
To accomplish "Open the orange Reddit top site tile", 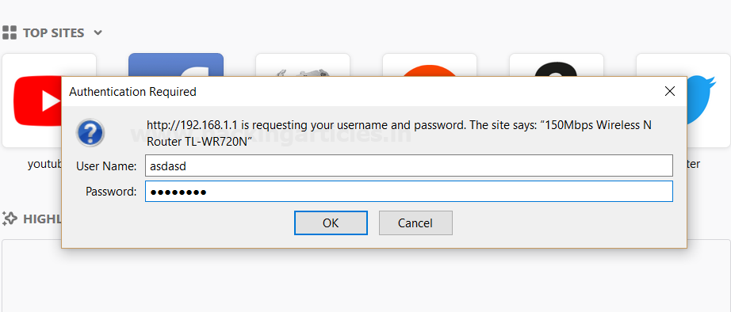I will (x=430, y=65).
